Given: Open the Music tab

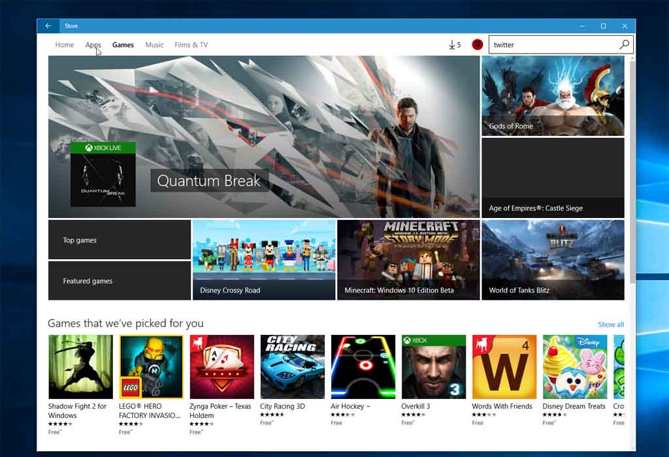Looking at the screenshot, I should [x=154, y=45].
